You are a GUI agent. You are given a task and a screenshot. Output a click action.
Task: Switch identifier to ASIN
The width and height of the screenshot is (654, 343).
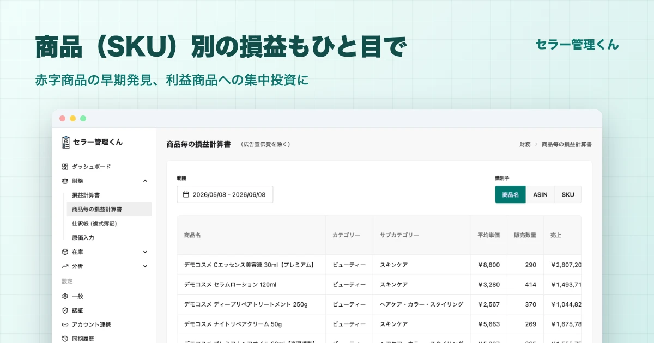point(540,194)
